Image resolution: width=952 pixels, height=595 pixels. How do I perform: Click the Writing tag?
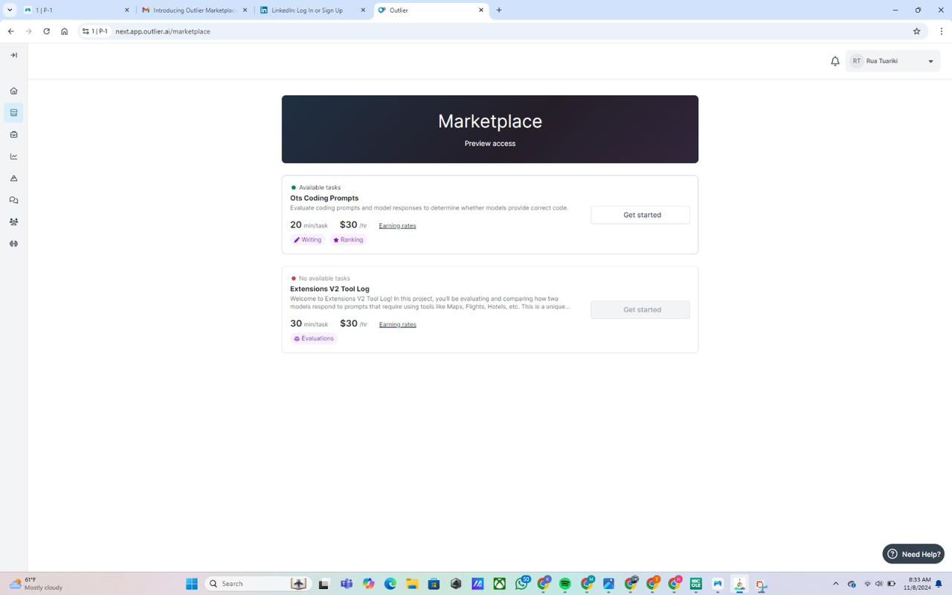[307, 239]
